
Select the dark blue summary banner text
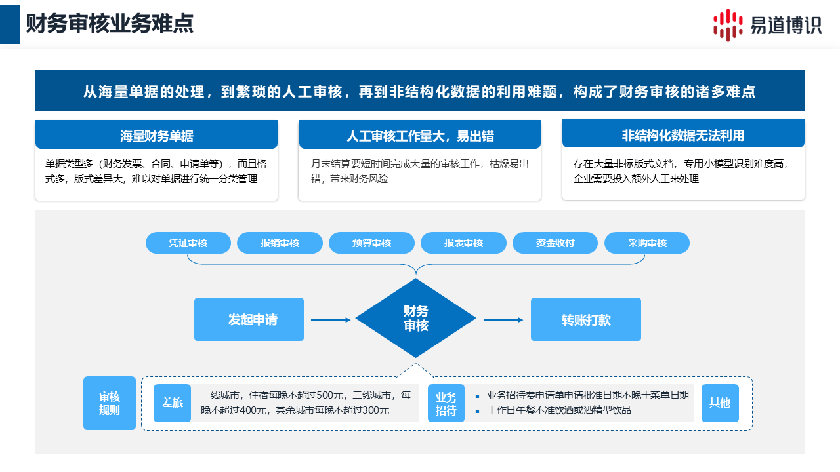coord(420,91)
